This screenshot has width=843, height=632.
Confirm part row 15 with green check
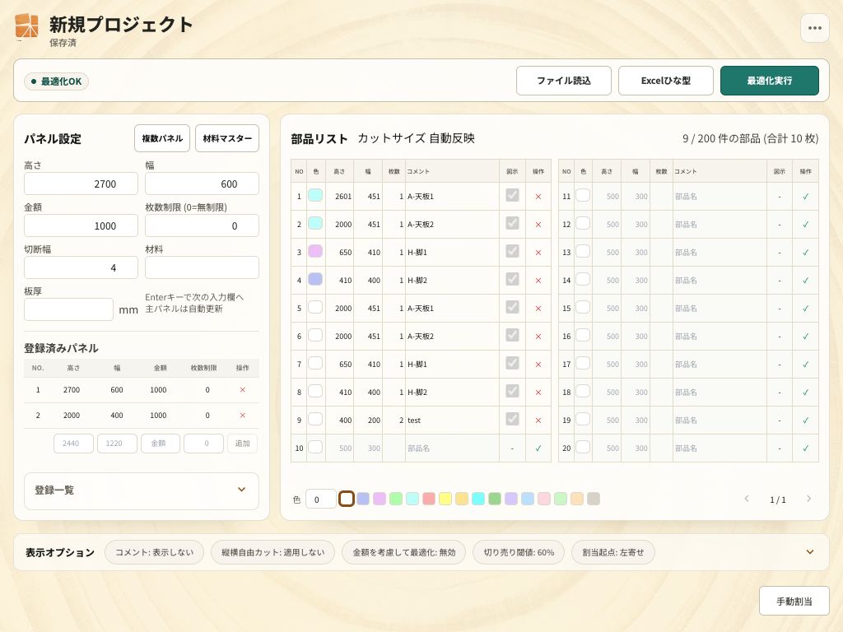pos(805,309)
